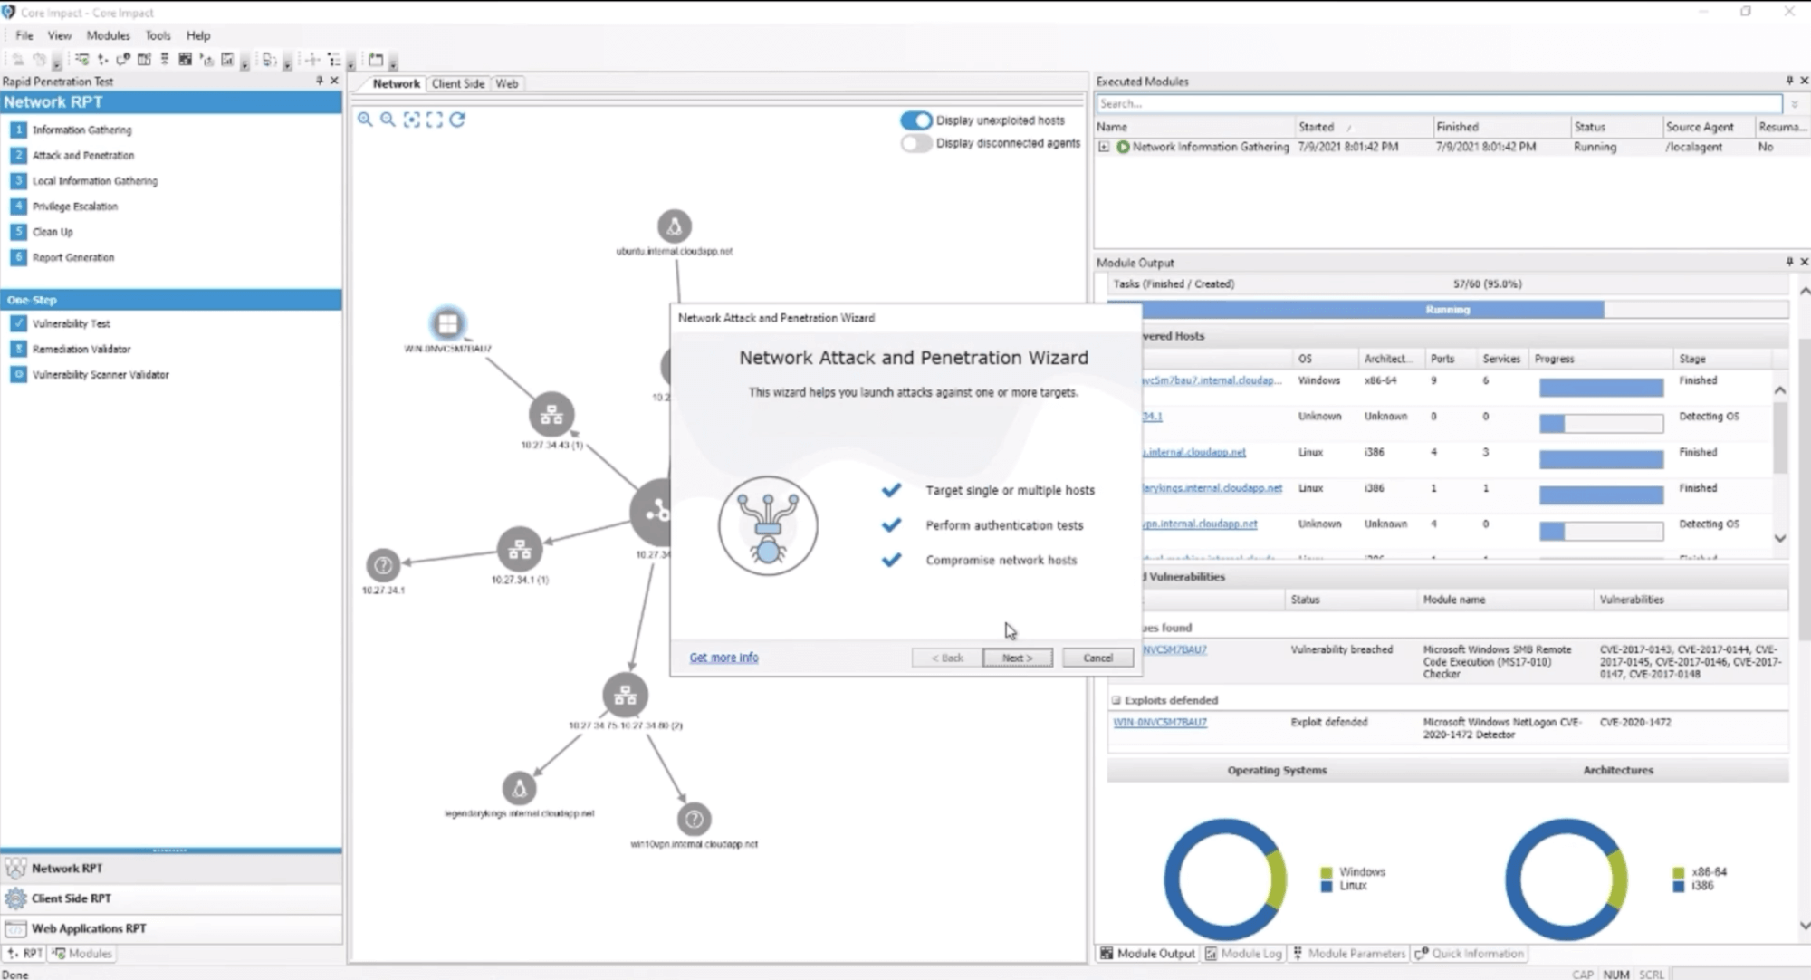This screenshot has height=980, width=1811.
Task: Select the win10vpn unknown host node
Action: point(694,820)
